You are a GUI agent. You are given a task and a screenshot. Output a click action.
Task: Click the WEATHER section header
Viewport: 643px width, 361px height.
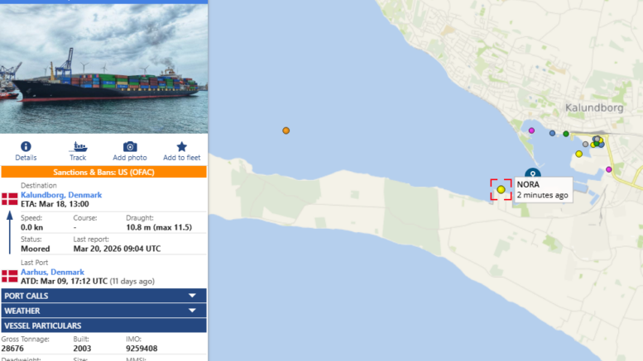tap(103, 311)
